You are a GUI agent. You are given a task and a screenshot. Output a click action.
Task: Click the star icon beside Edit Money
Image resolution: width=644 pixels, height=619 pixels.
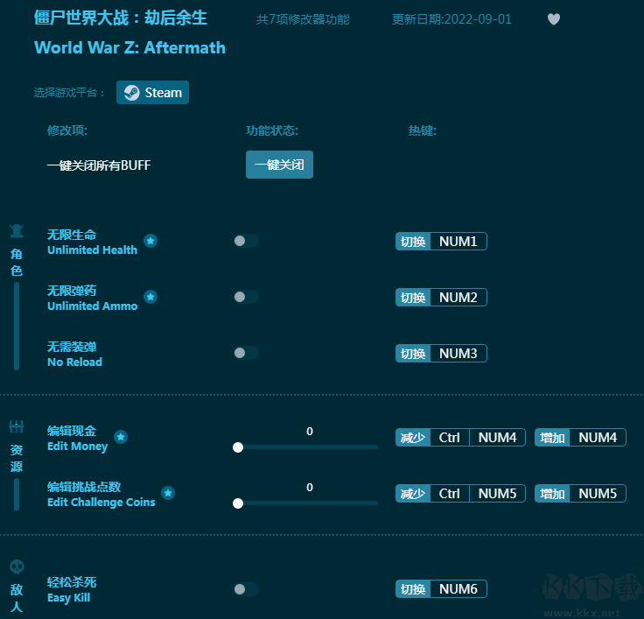coord(121,437)
